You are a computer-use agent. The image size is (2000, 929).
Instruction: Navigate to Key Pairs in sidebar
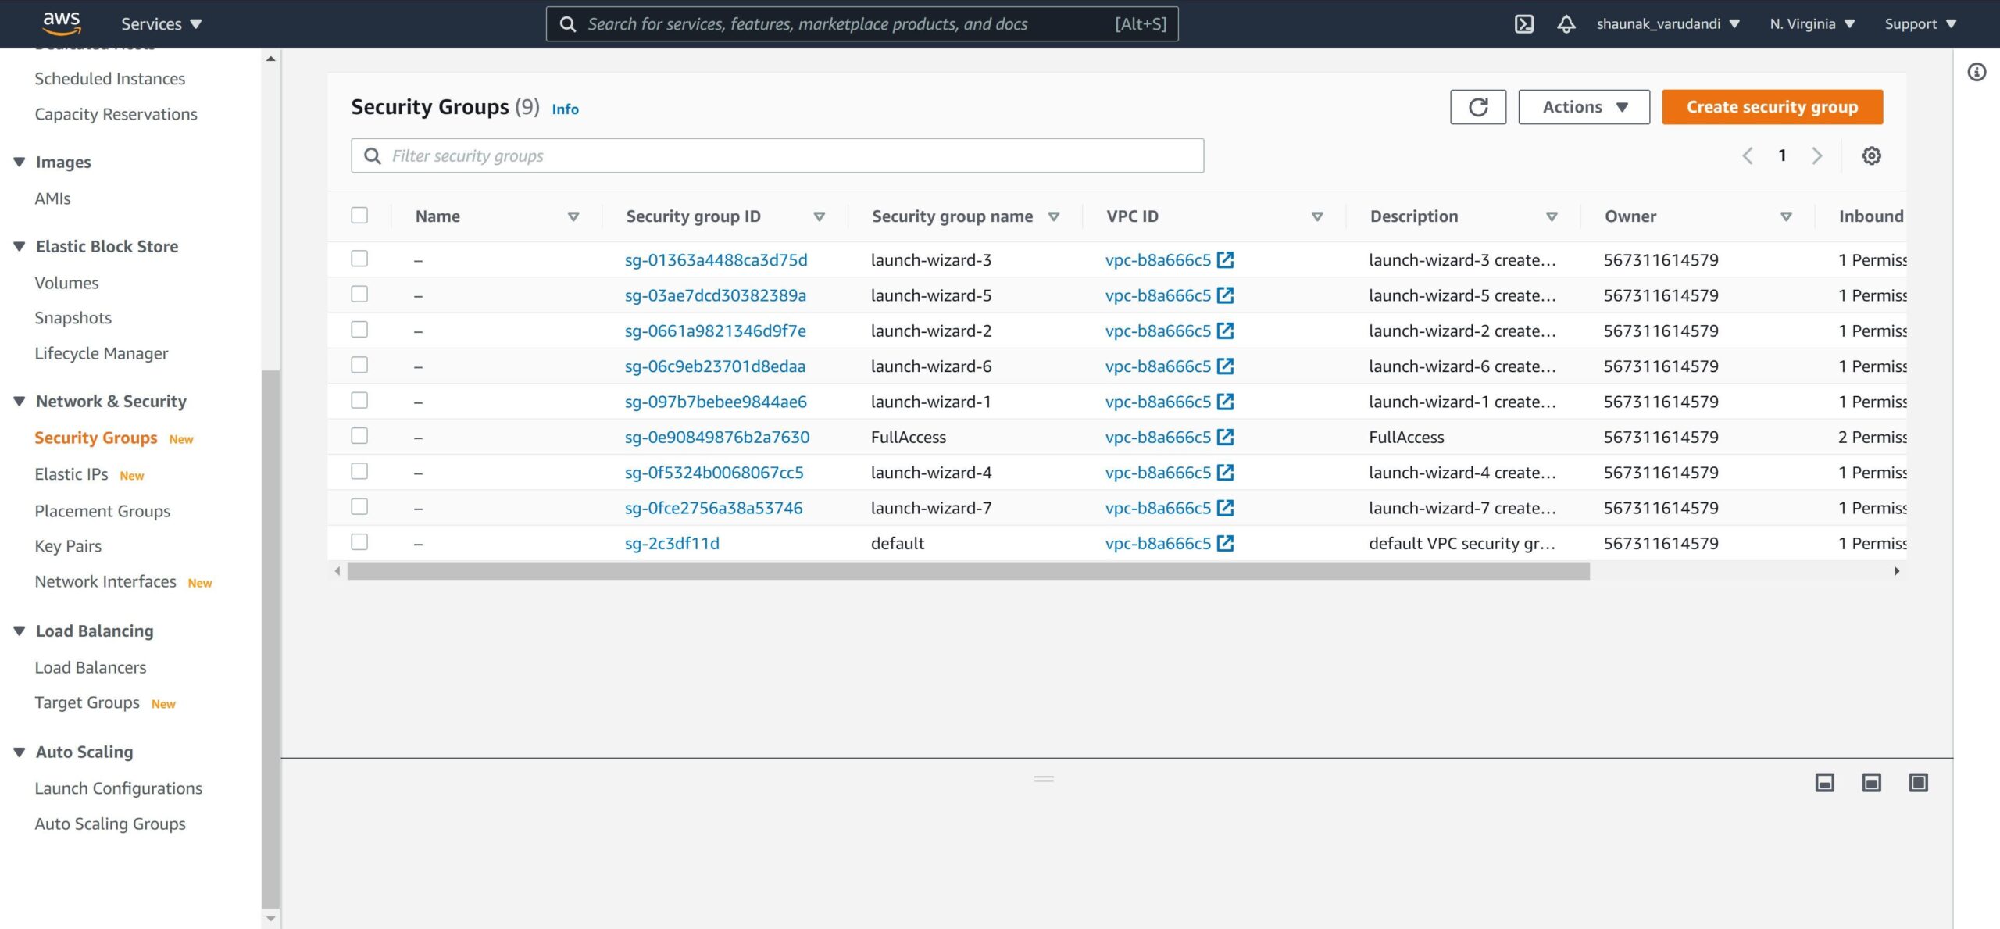point(68,546)
